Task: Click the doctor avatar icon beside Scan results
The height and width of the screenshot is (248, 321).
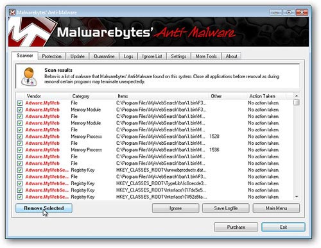Action: (29, 76)
